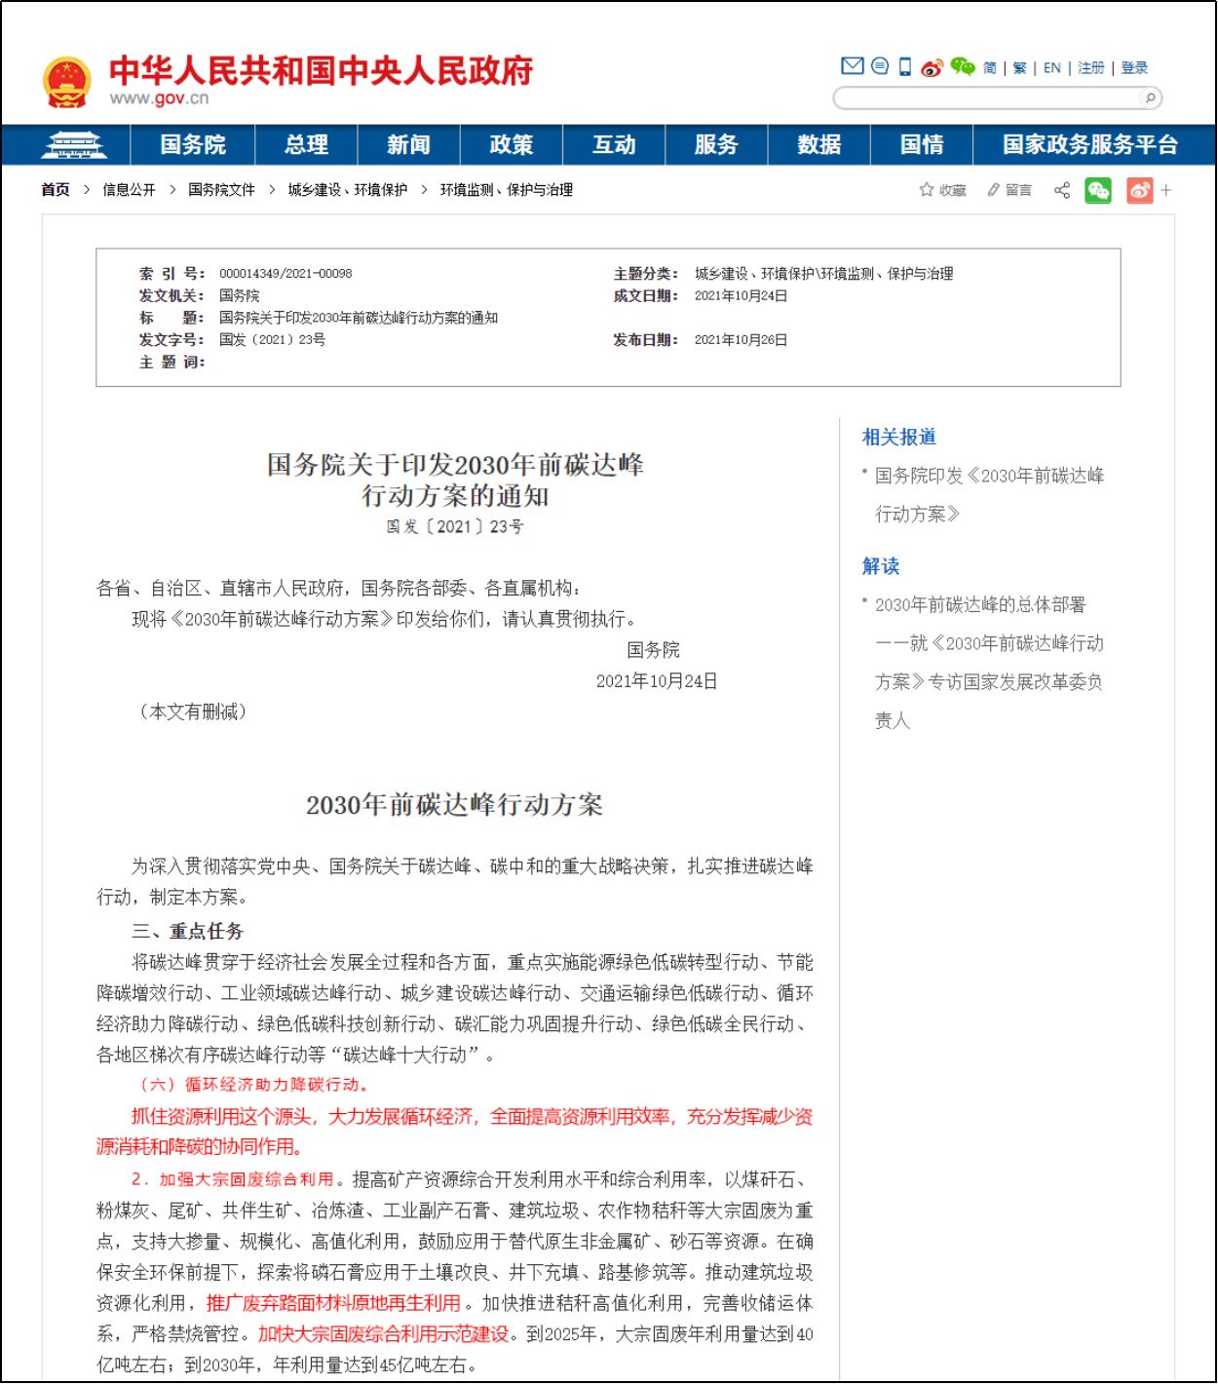Switch site language to EN

tap(1051, 67)
